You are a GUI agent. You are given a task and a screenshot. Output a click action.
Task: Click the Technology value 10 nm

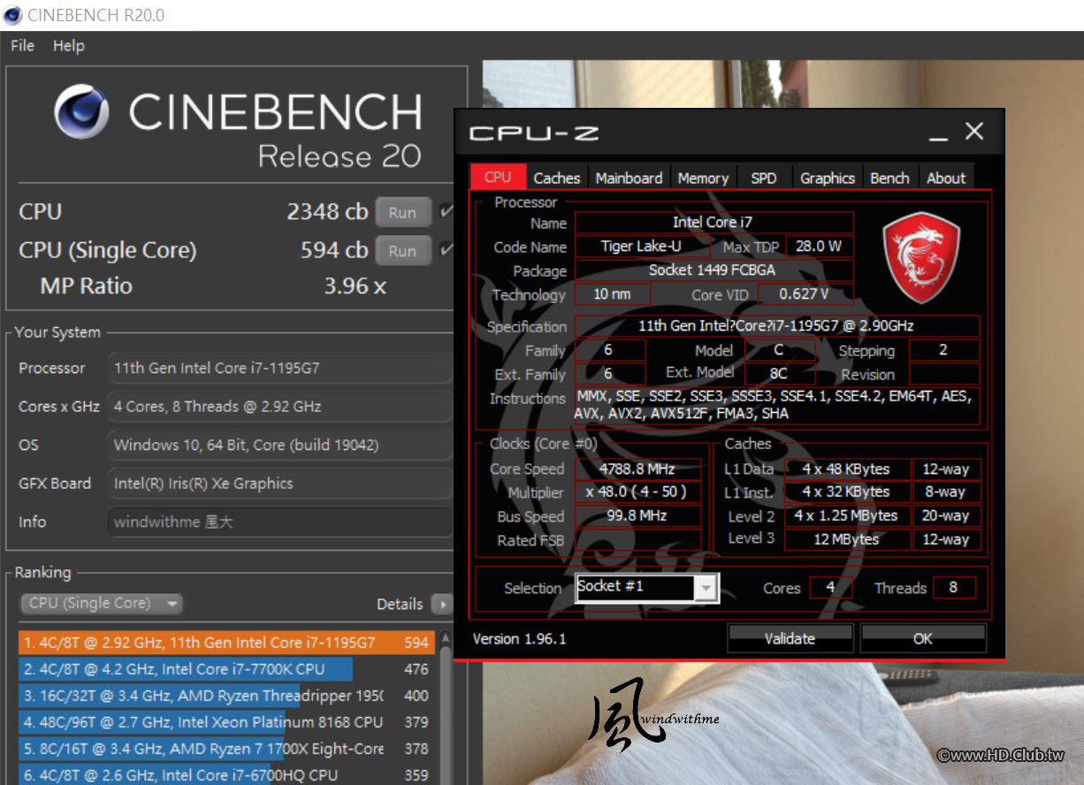[x=613, y=294]
